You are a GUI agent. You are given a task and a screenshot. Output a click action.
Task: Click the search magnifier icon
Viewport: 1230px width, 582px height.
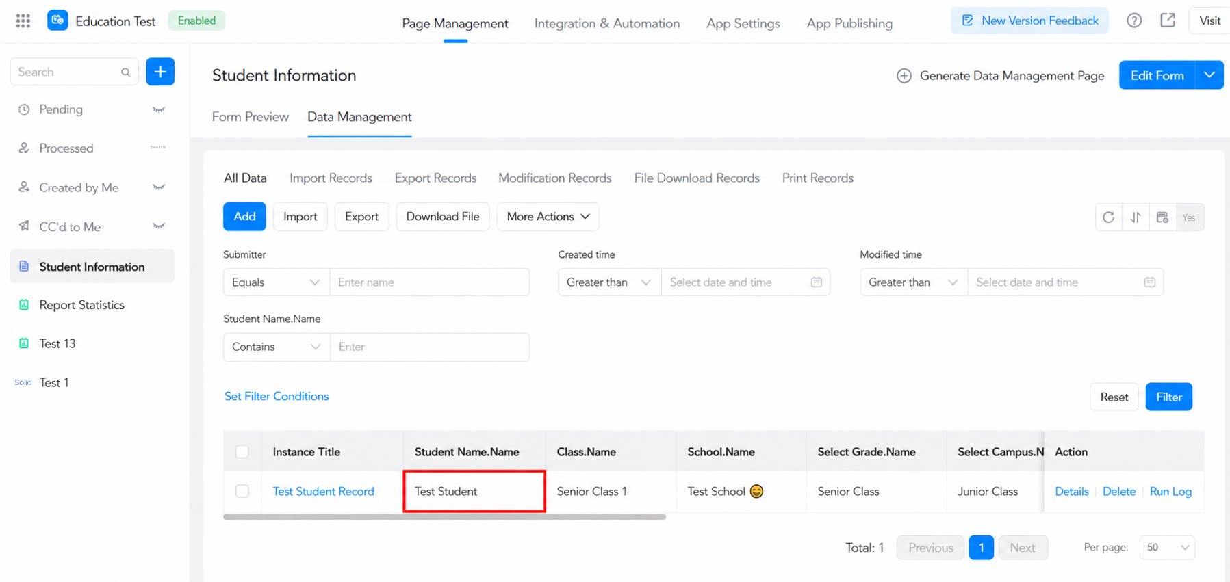click(125, 72)
